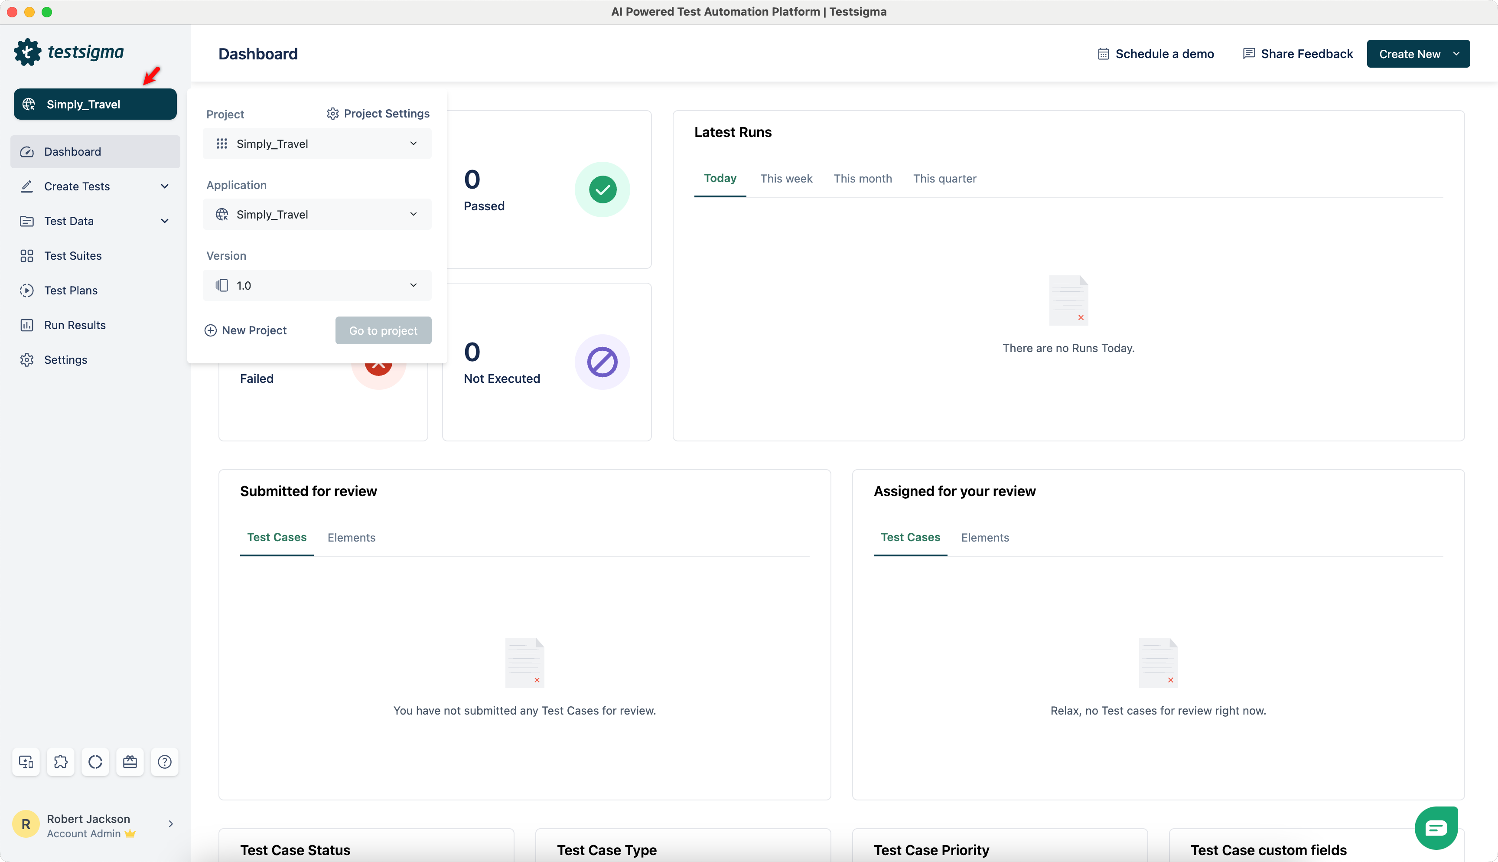Click the Test Case Status heading
The image size is (1498, 862).
(295, 850)
